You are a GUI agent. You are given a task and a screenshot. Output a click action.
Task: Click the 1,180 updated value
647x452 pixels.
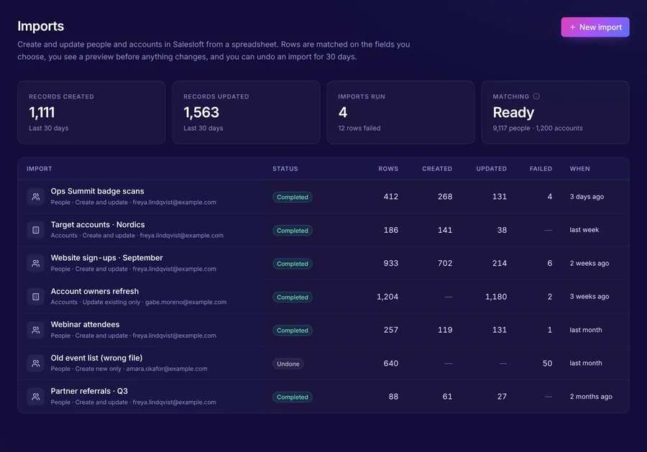point(496,297)
